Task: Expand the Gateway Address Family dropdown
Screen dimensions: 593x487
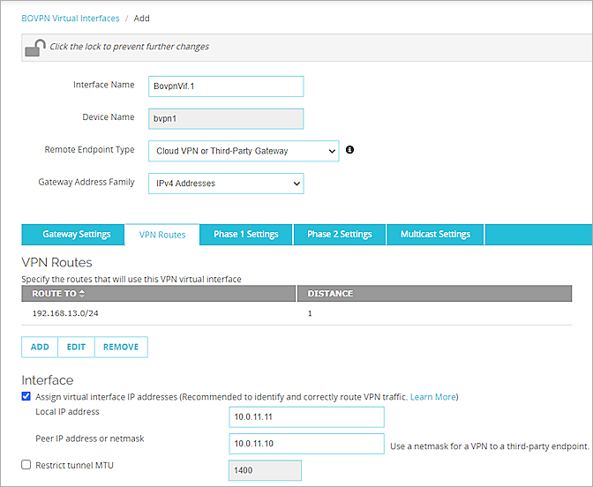Action: (x=224, y=184)
